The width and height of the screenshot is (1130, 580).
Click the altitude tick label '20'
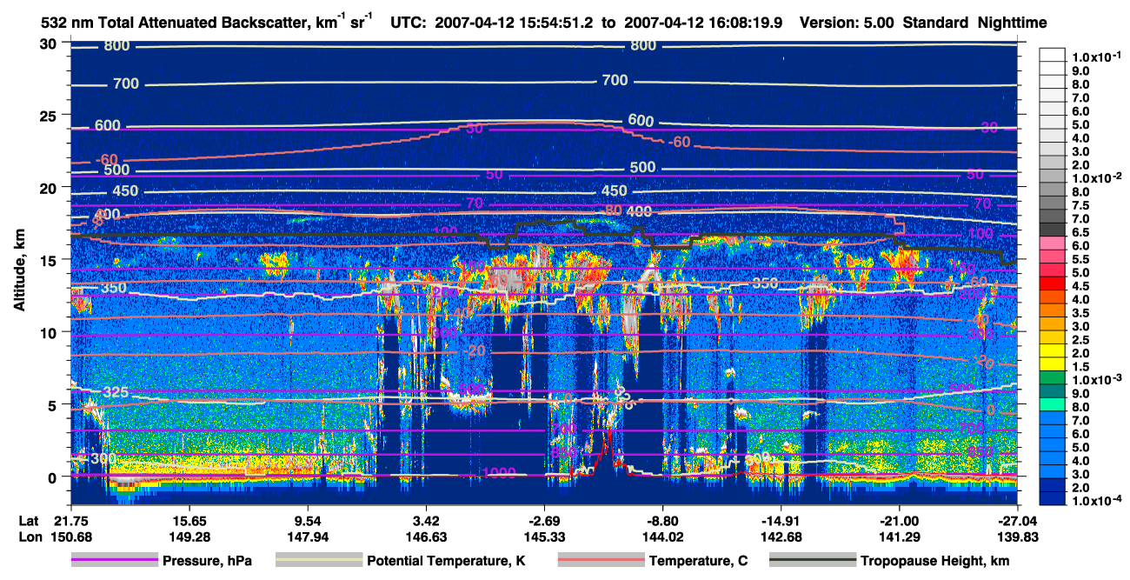pyautogui.click(x=50, y=188)
